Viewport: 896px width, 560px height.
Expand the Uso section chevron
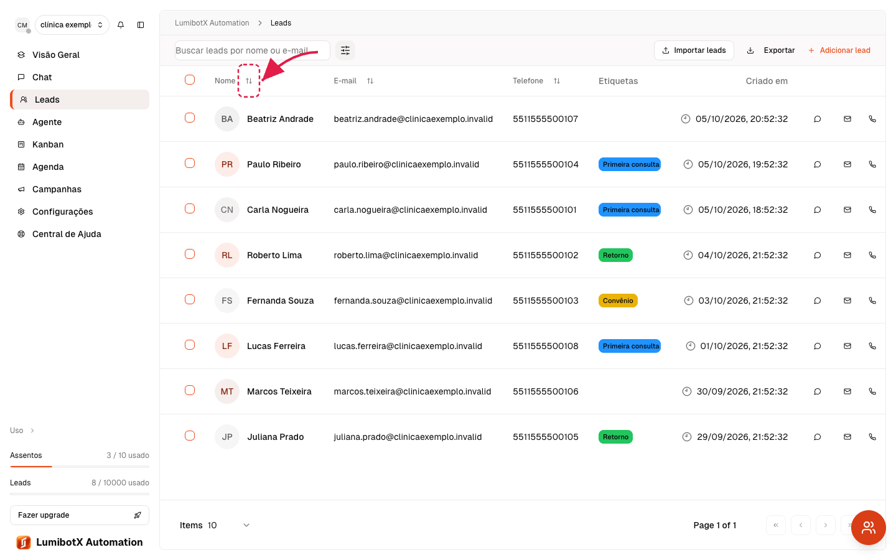32,431
